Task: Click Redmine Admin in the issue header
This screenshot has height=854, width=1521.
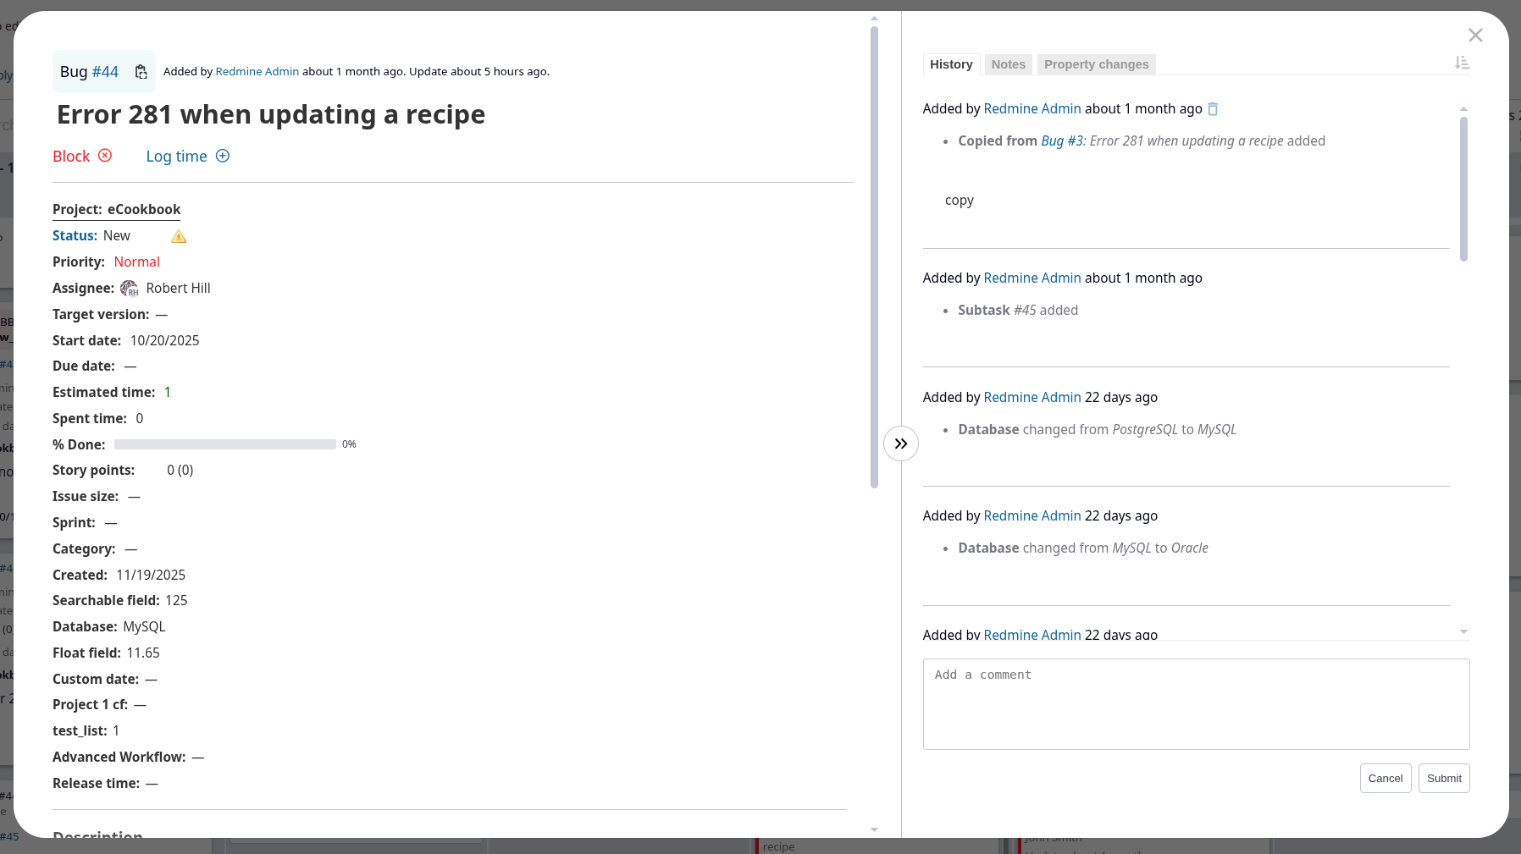Action: pyautogui.click(x=257, y=71)
